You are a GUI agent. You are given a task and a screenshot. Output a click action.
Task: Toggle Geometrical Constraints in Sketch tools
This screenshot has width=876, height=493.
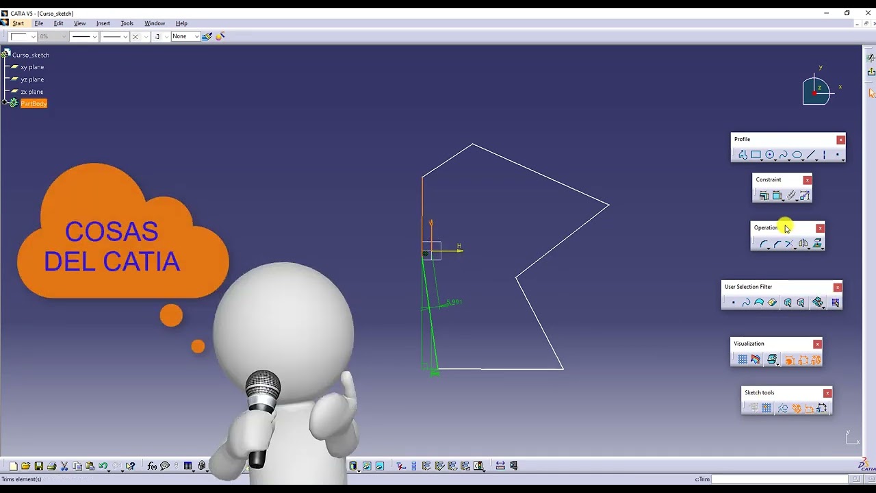tap(797, 408)
